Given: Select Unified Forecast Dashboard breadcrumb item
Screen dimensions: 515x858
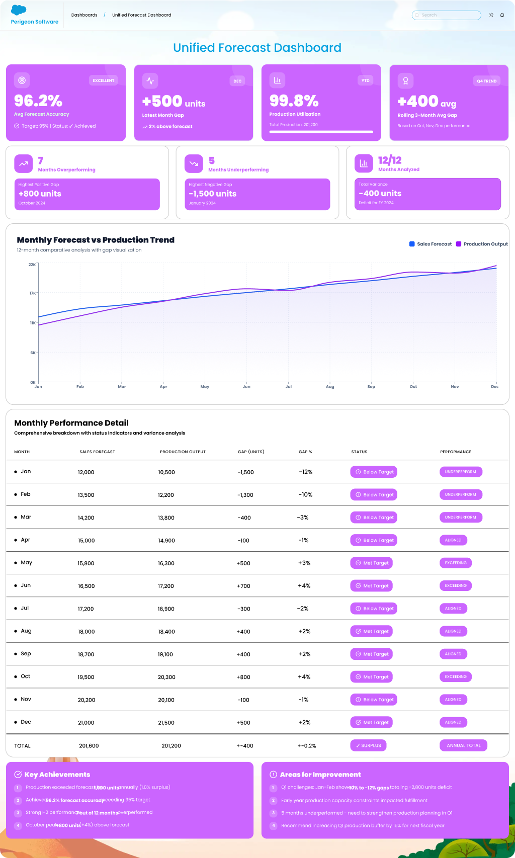Looking at the screenshot, I should pyautogui.click(x=141, y=15).
